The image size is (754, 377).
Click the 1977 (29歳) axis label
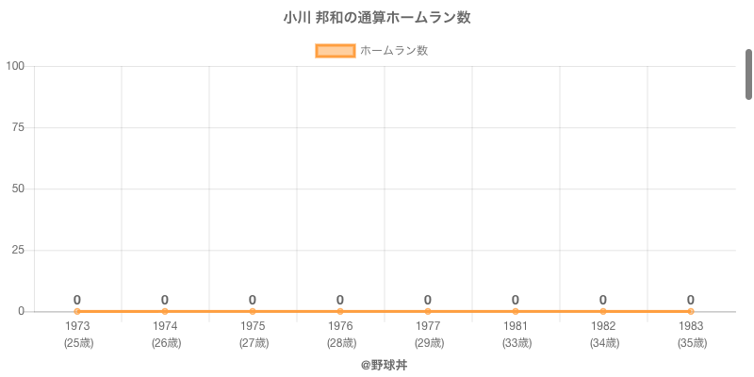(x=428, y=335)
